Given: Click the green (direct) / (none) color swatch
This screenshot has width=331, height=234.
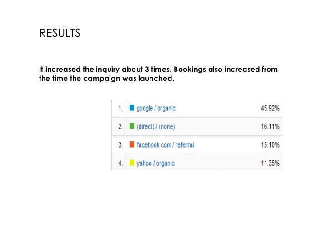Looking at the screenshot, I should tap(132, 126).
